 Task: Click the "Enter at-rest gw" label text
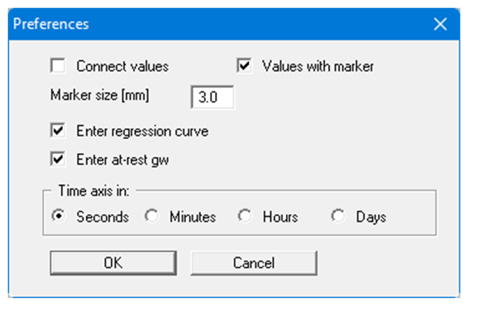[122, 160]
